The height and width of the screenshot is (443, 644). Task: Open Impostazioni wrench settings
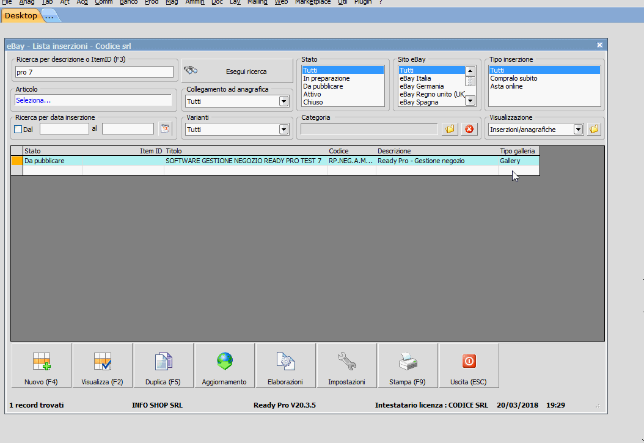(346, 365)
